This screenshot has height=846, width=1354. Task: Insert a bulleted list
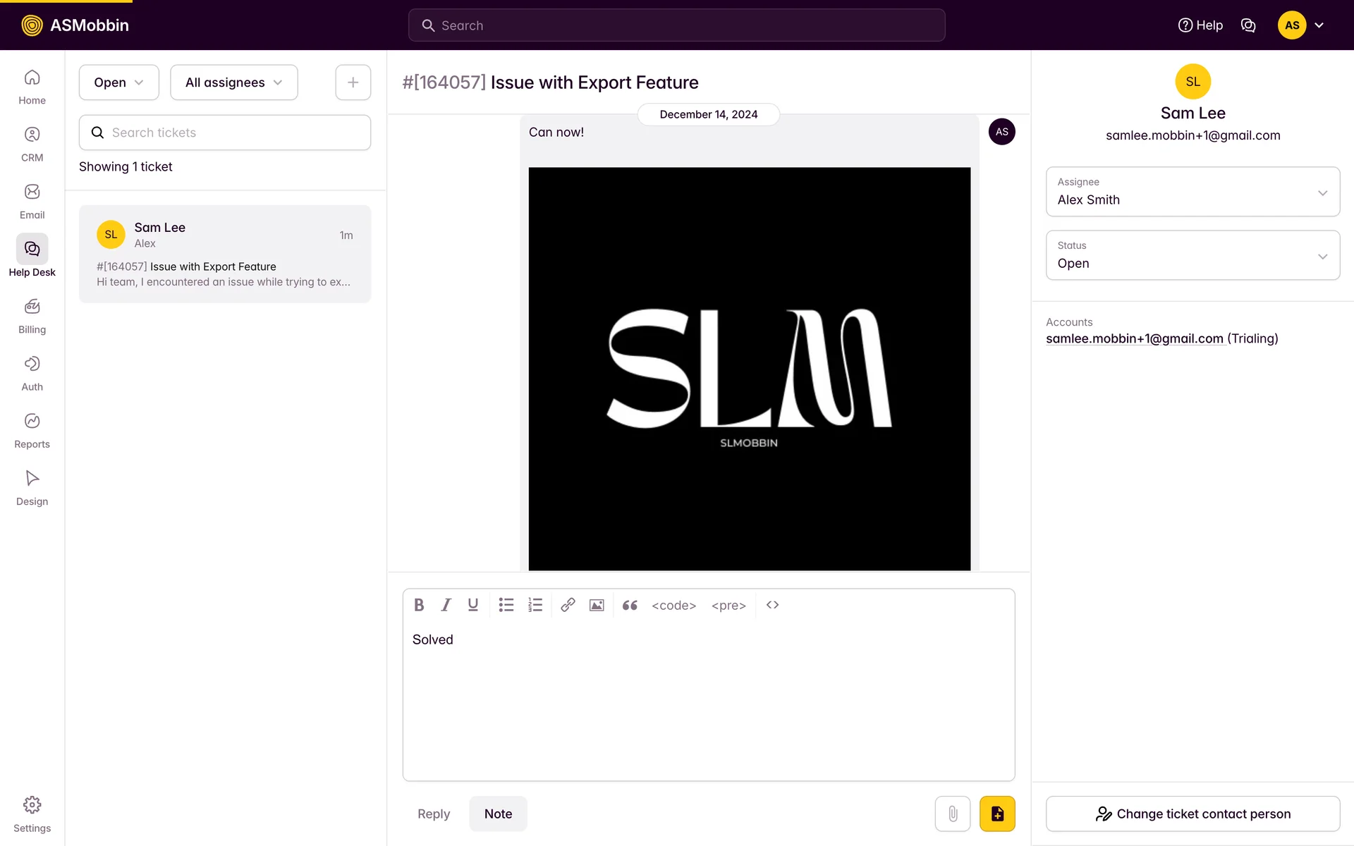coord(506,605)
